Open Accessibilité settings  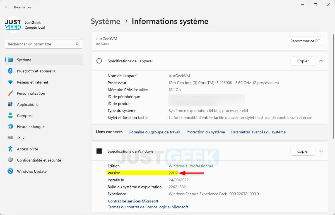(x=44, y=149)
